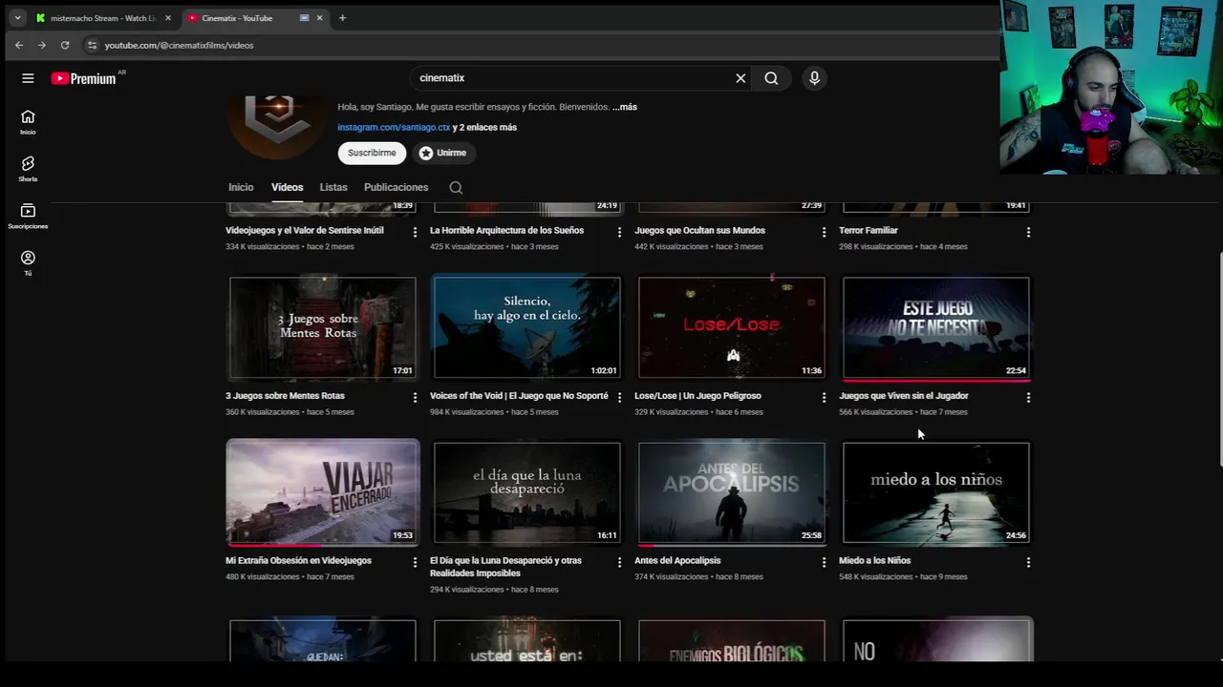Open options menu for 3 Juegos sobre Mentes Rotas
Screen dimensions: 1223x687
[x=415, y=397]
